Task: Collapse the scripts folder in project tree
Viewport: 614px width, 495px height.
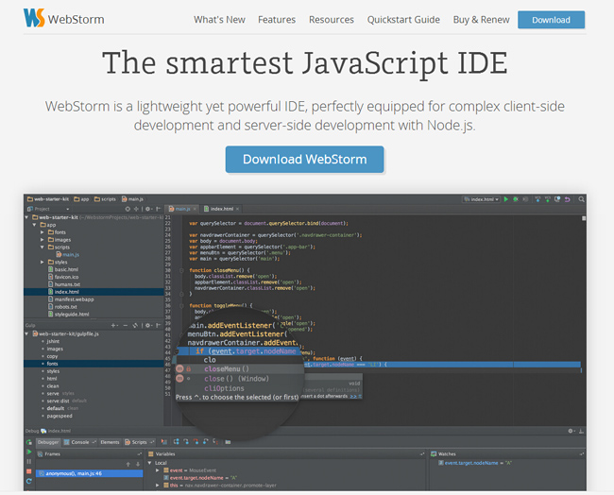Action: click(43, 247)
